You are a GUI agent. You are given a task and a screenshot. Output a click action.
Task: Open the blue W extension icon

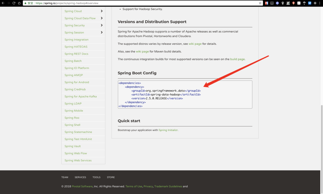(x=310, y=3)
